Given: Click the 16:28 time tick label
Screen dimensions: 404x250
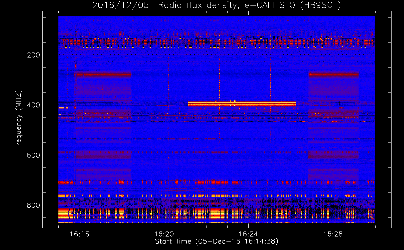Looking at the screenshot, I should (333, 234).
